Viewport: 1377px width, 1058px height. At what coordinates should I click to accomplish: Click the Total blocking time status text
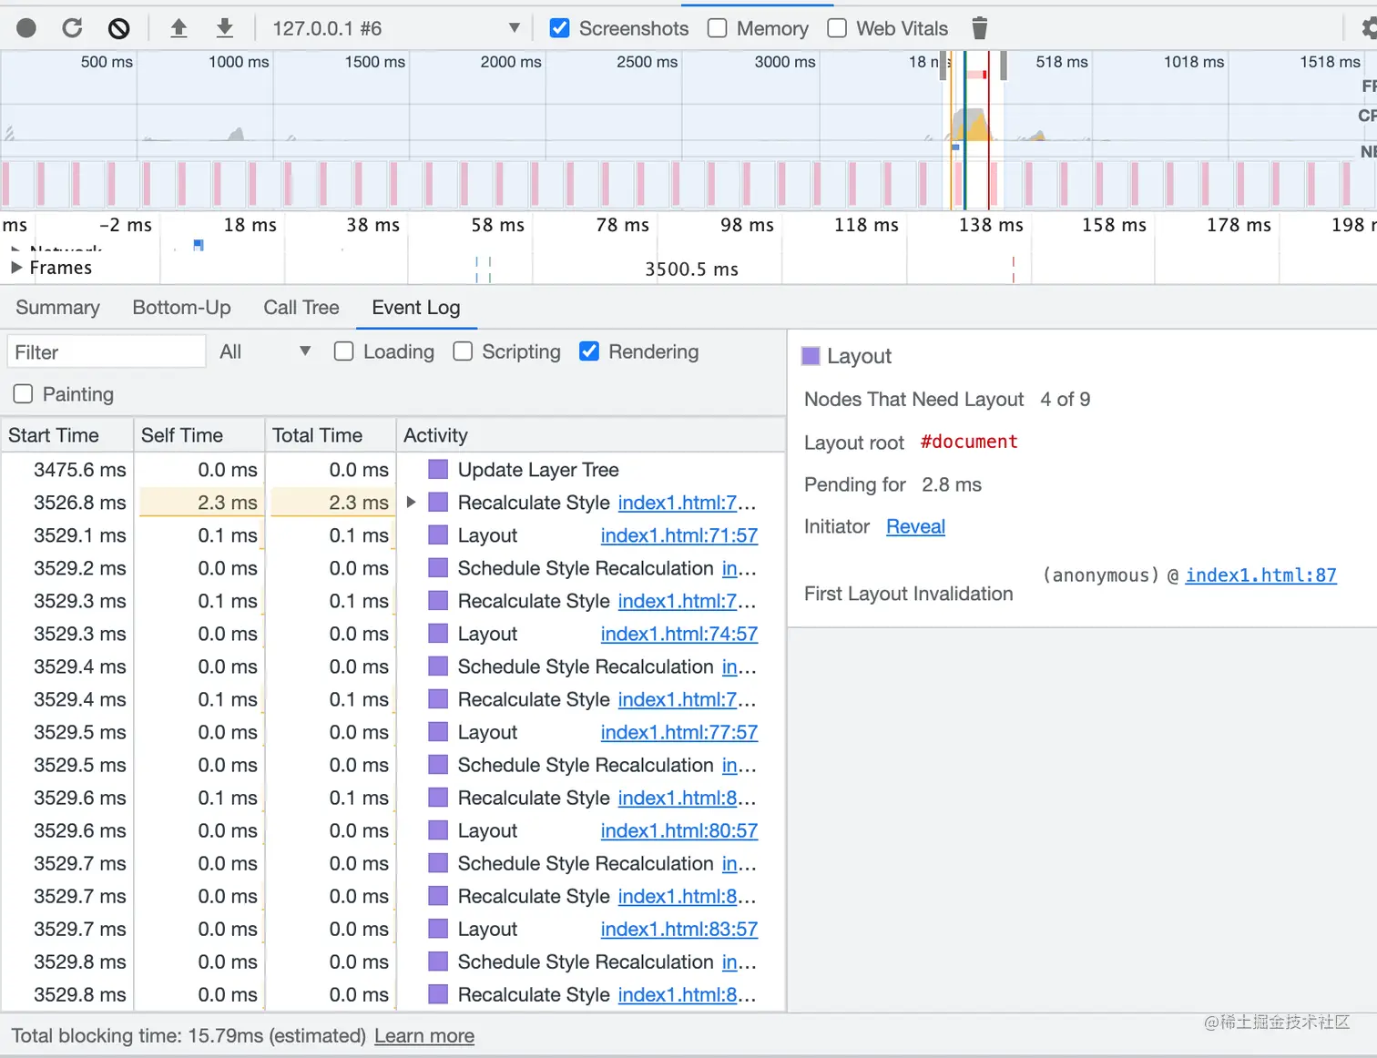click(189, 1036)
